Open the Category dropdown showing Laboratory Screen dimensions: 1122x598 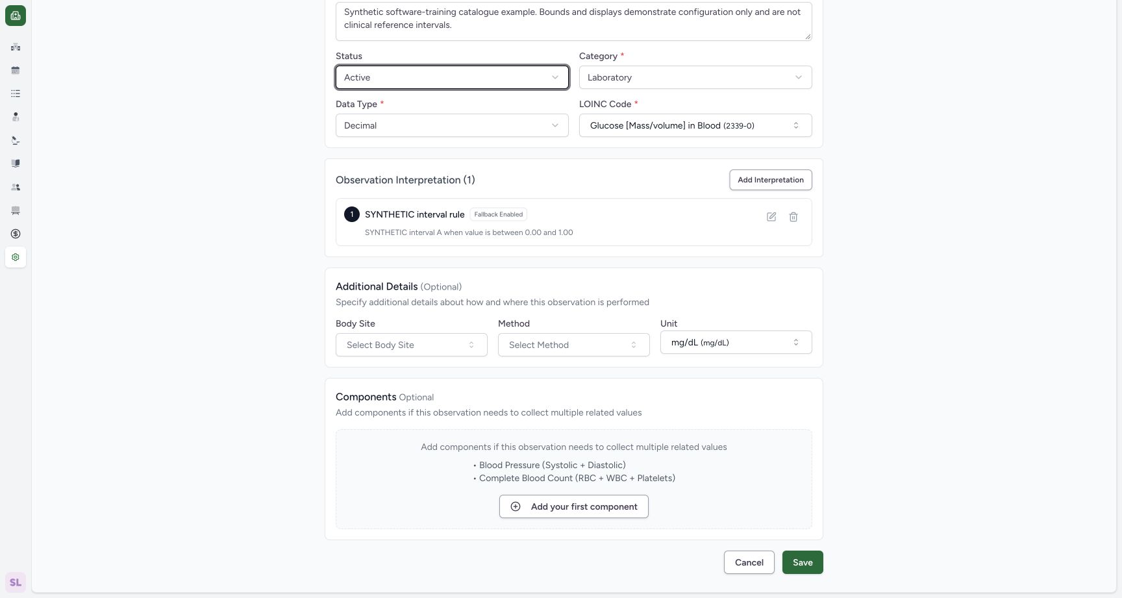(695, 77)
